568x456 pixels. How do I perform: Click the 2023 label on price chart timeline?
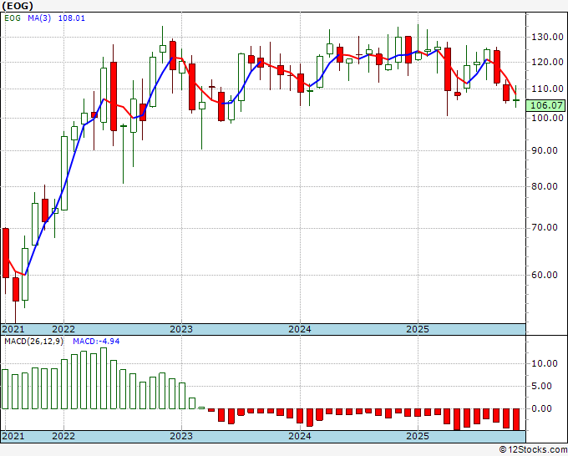(x=181, y=329)
